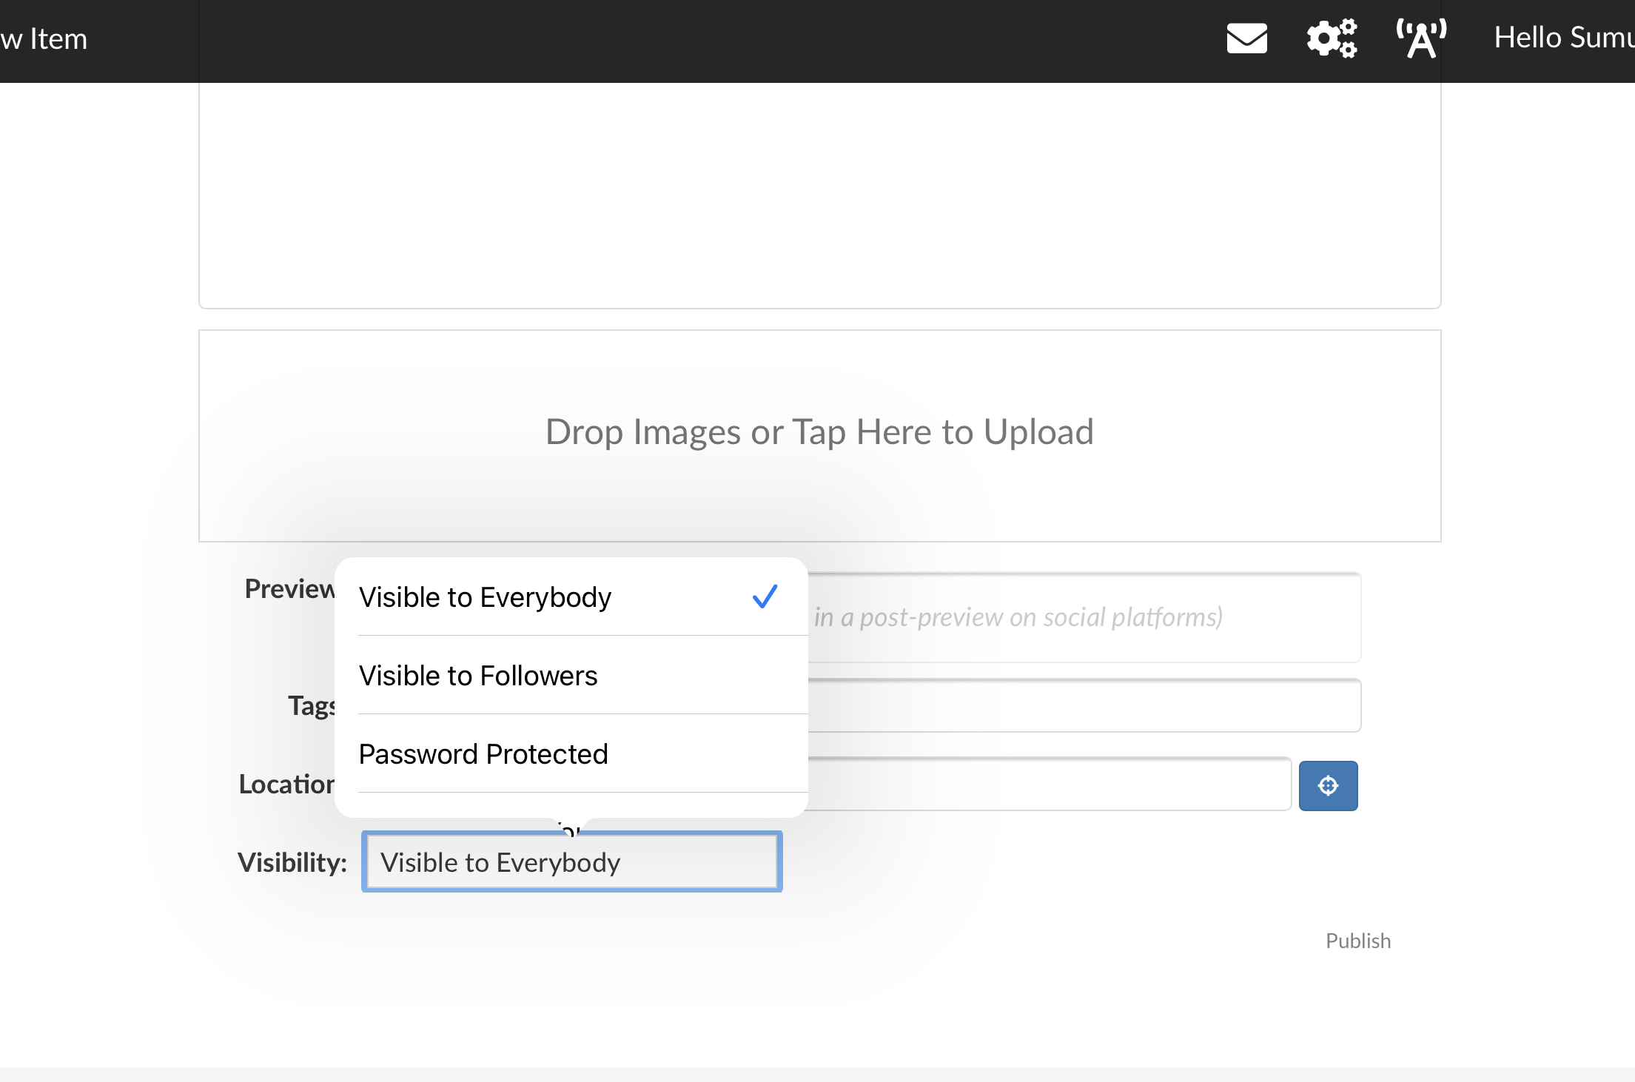Choose Visible to Everybody option
This screenshot has width=1635, height=1082.
485,597
